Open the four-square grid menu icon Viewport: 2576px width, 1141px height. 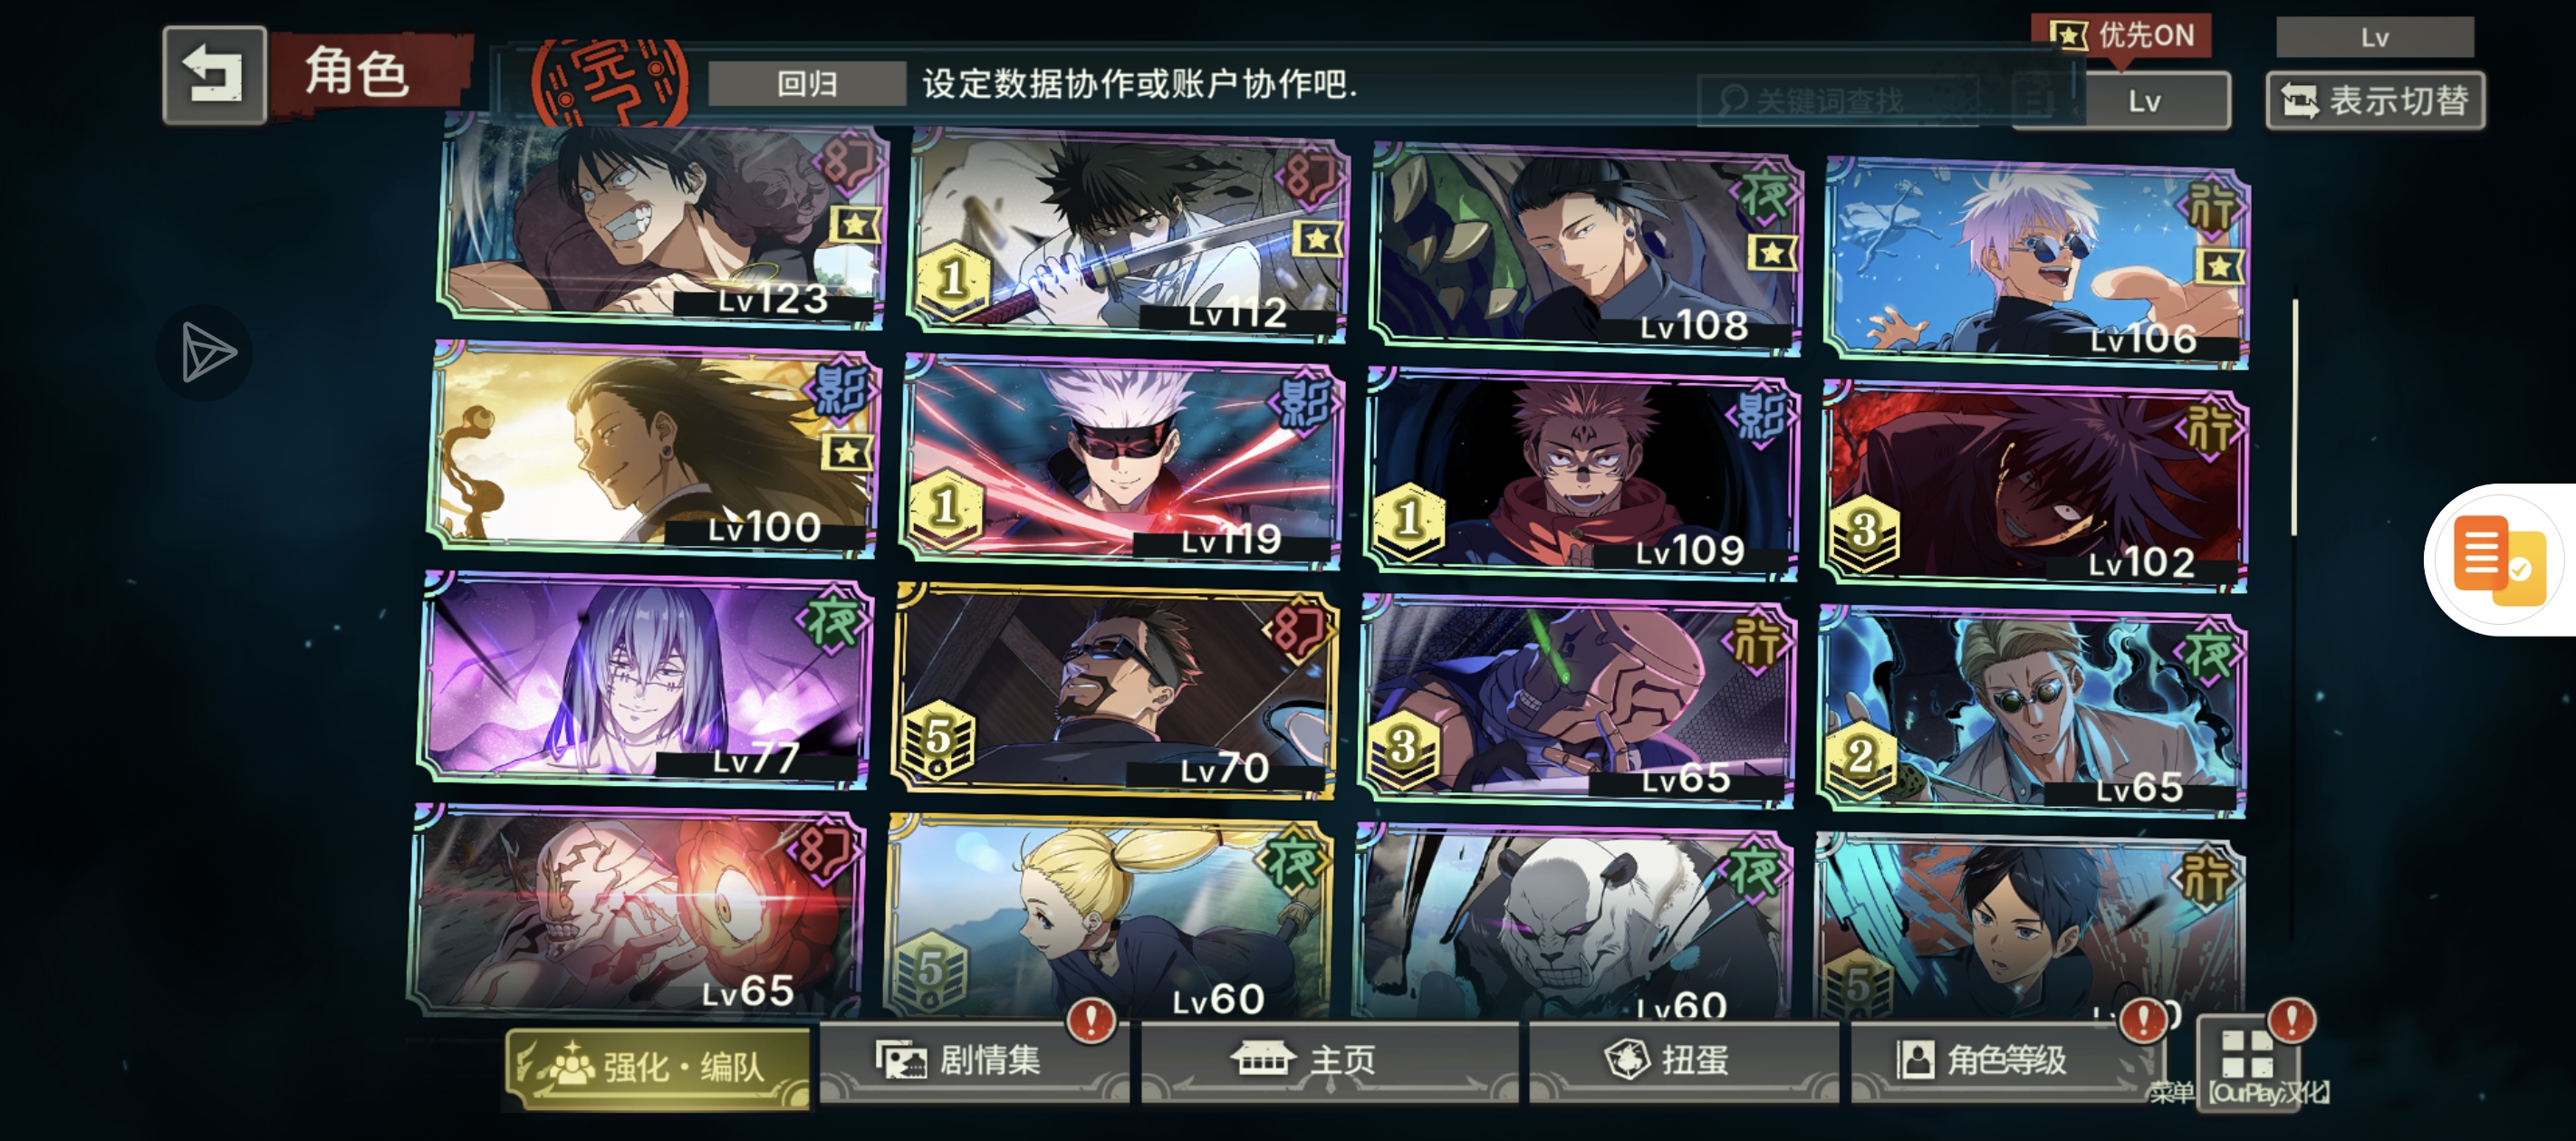pyautogui.click(x=2248, y=1056)
